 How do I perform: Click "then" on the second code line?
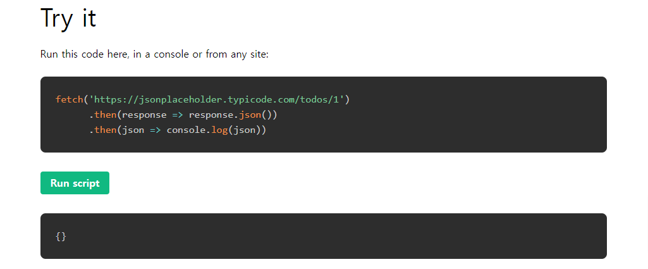(106, 115)
